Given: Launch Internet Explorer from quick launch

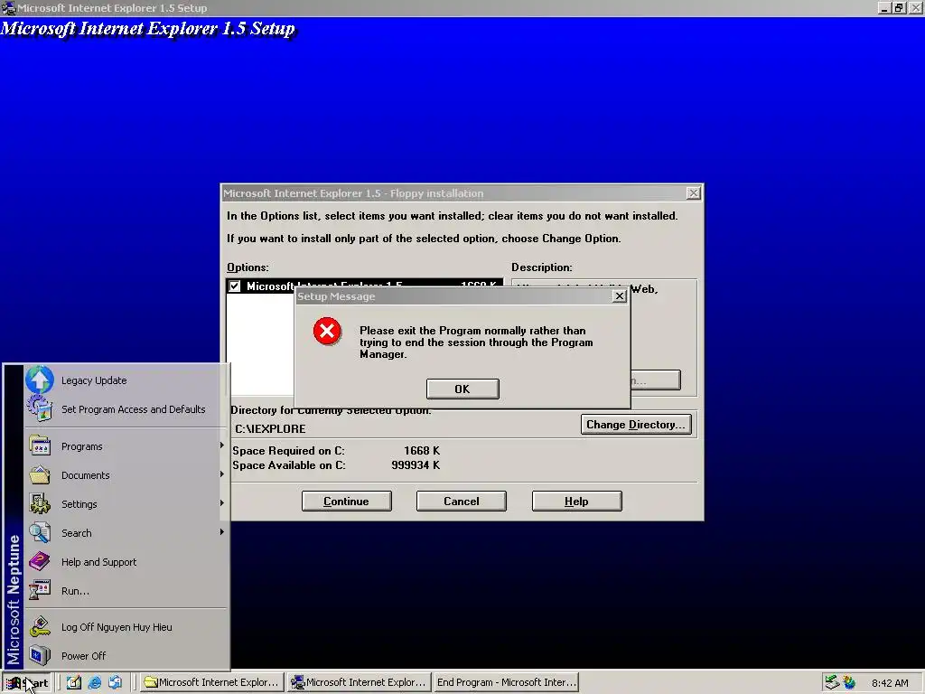Looking at the screenshot, I should point(94,682).
